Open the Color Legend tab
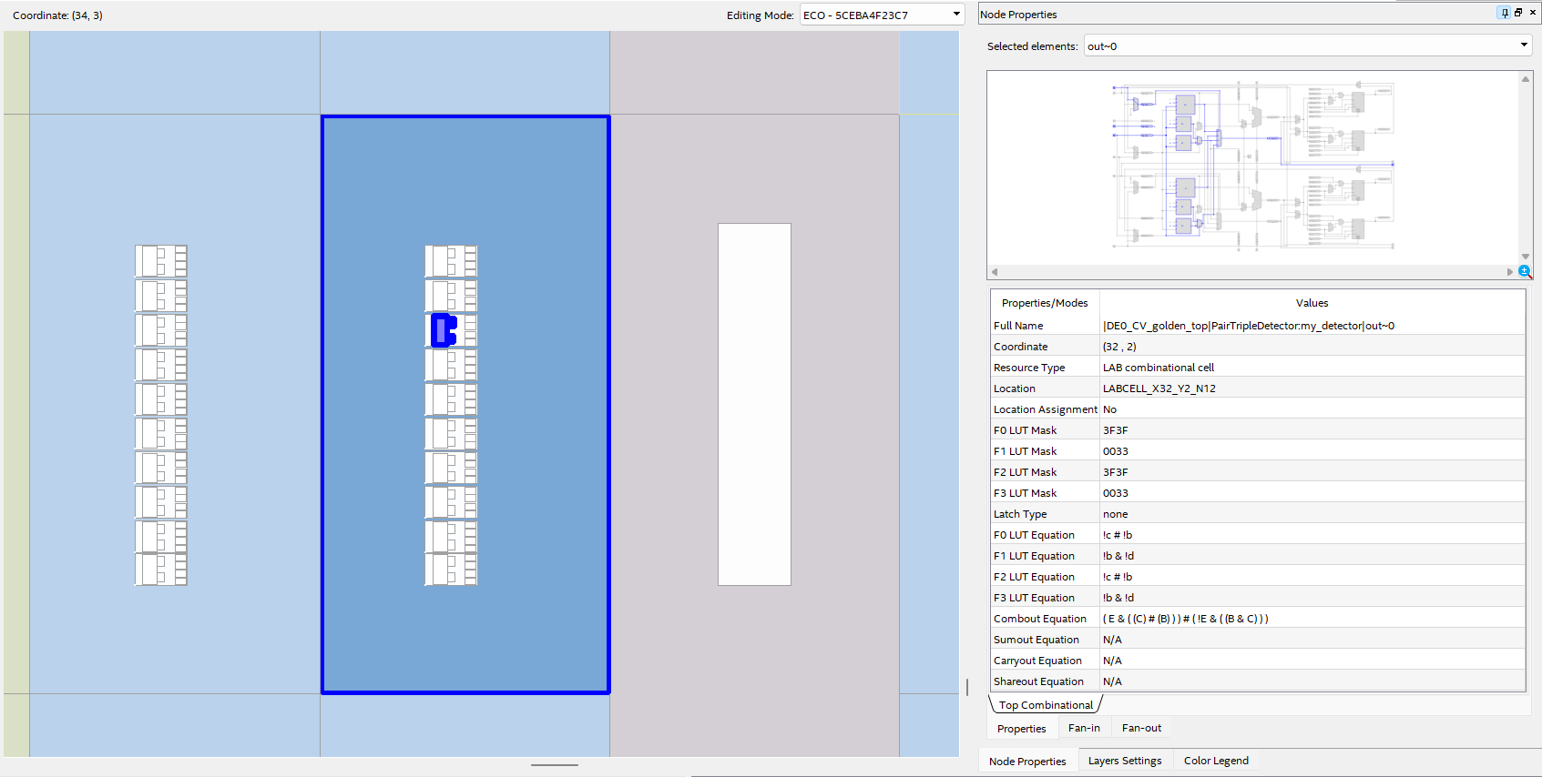The image size is (1542, 777). pyautogui.click(x=1216, y=761)
